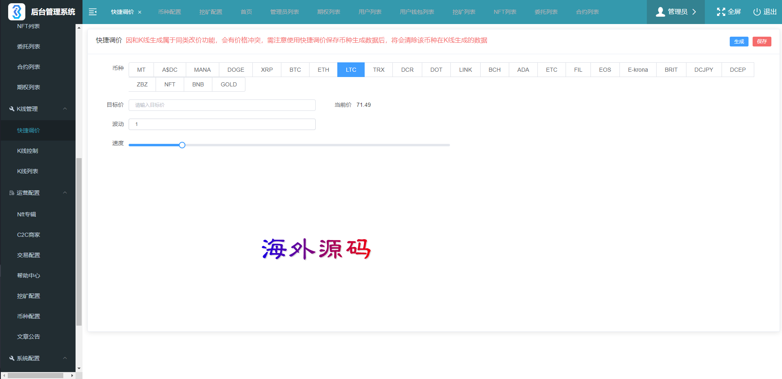Select the MT currency option

[x=141, y=70]
